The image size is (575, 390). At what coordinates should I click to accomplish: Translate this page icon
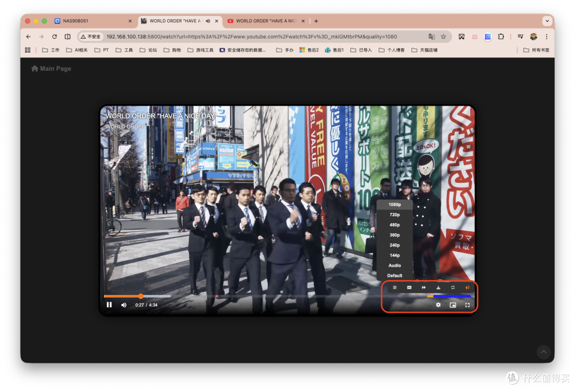click(x=432, y=37)
